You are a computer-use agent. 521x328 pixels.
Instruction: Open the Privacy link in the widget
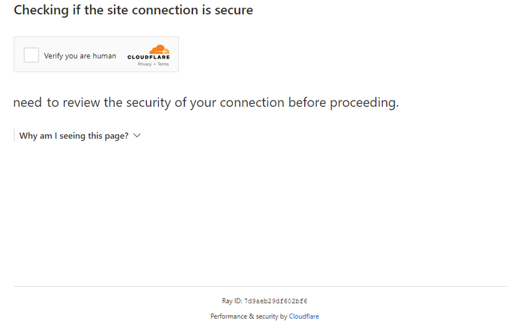point(144,64)
